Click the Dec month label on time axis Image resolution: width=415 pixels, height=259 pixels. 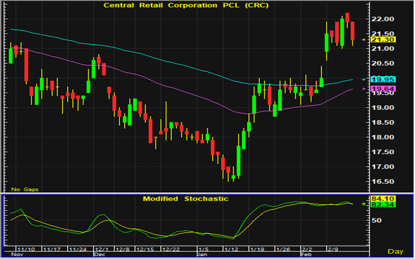point(99,255)
